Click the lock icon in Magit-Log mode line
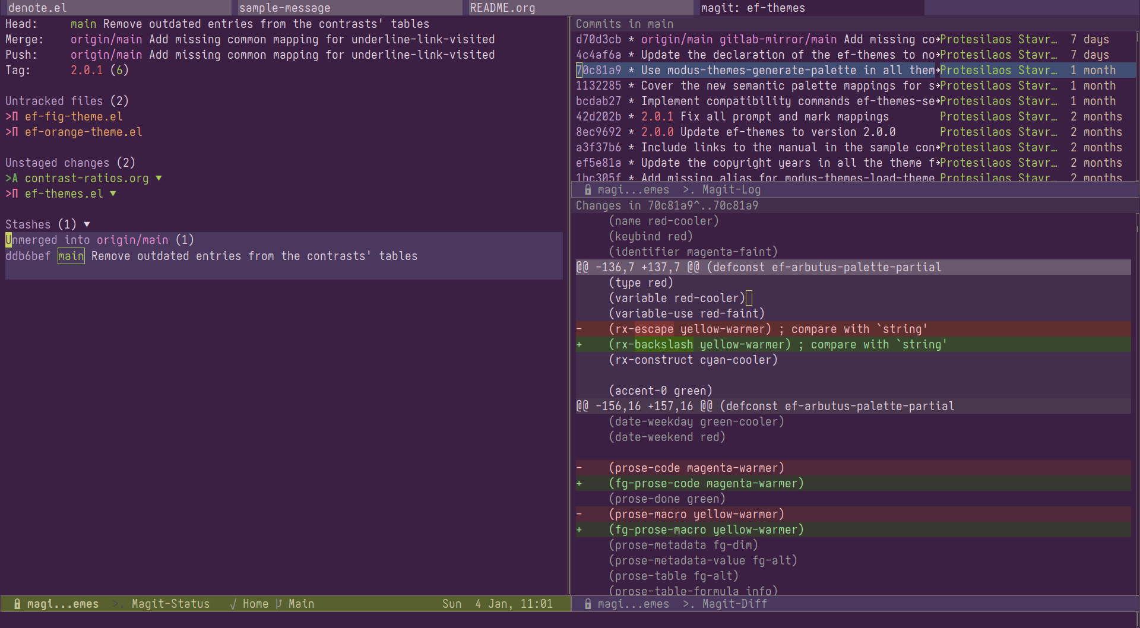This screenshot has height=628, width=1140. pyautogui.click(x=587, y=189)
